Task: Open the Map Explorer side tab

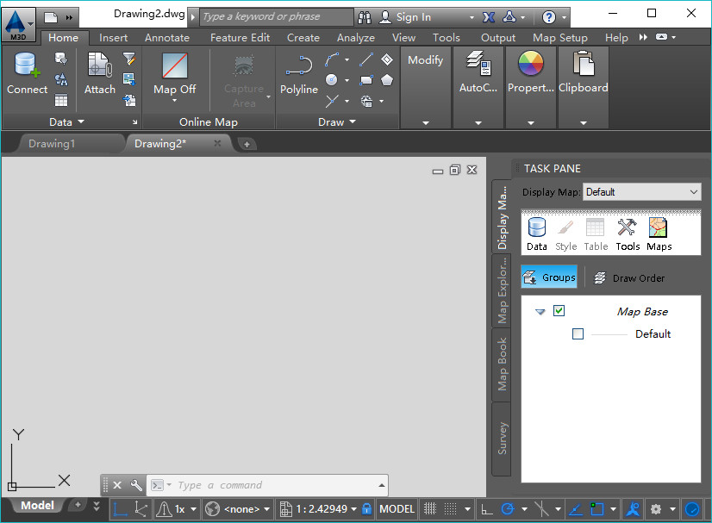Action: tap(502, 290)
